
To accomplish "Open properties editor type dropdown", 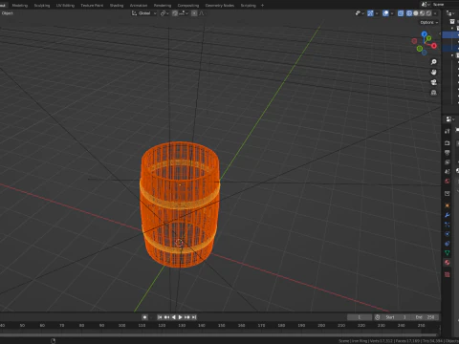I will pyautogui.click(x=450, y=119).
